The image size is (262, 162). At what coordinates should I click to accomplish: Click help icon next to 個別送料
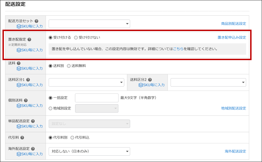(x=26, y=100)
